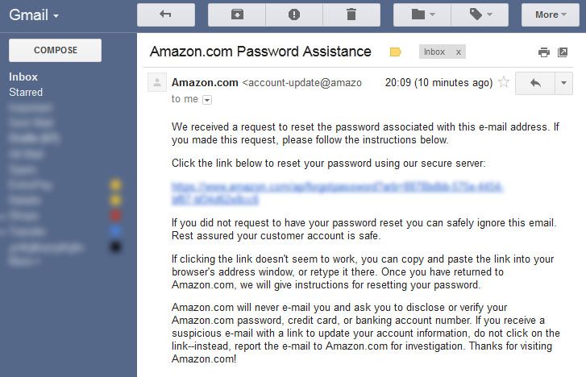Open the Starred folder in sidebar
The height and width of the screenshot is (377, 586).
tap(26, 93)
